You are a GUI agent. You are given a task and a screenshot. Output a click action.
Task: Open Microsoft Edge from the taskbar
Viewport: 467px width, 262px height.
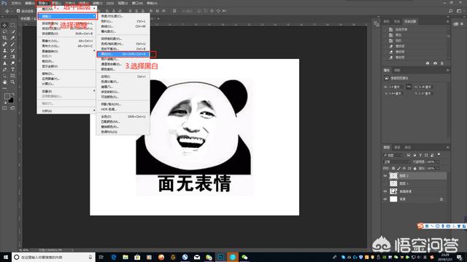(114, 257)
